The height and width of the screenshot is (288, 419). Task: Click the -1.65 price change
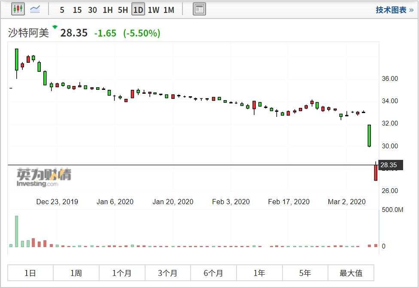tap(105, 33)
